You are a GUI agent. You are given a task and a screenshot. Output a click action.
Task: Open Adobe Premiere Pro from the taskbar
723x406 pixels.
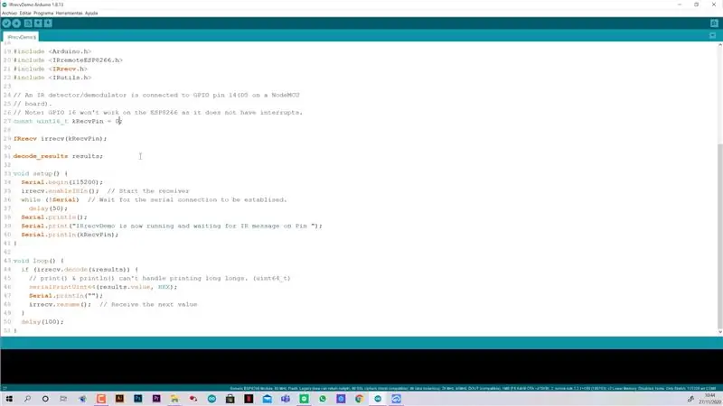point(156,399)
